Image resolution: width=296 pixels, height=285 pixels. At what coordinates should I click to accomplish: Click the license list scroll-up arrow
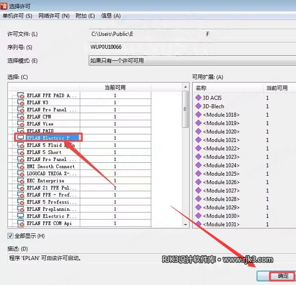pos(185,87)
